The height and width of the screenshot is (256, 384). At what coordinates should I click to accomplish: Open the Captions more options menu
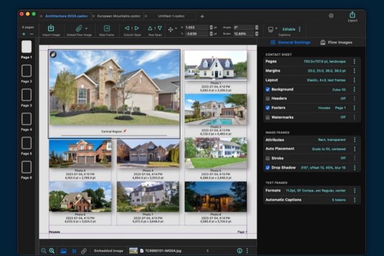point(300,29)
